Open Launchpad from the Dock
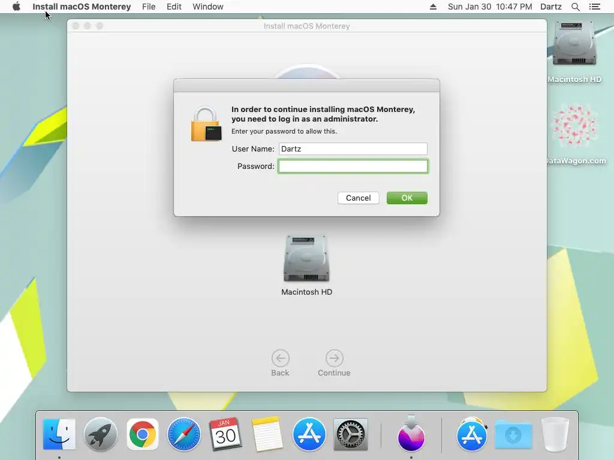614x460 pixels. (x=101, y=434)
